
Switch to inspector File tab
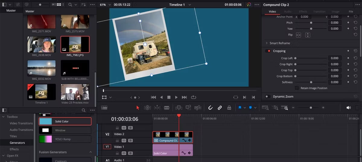(351, 11)
